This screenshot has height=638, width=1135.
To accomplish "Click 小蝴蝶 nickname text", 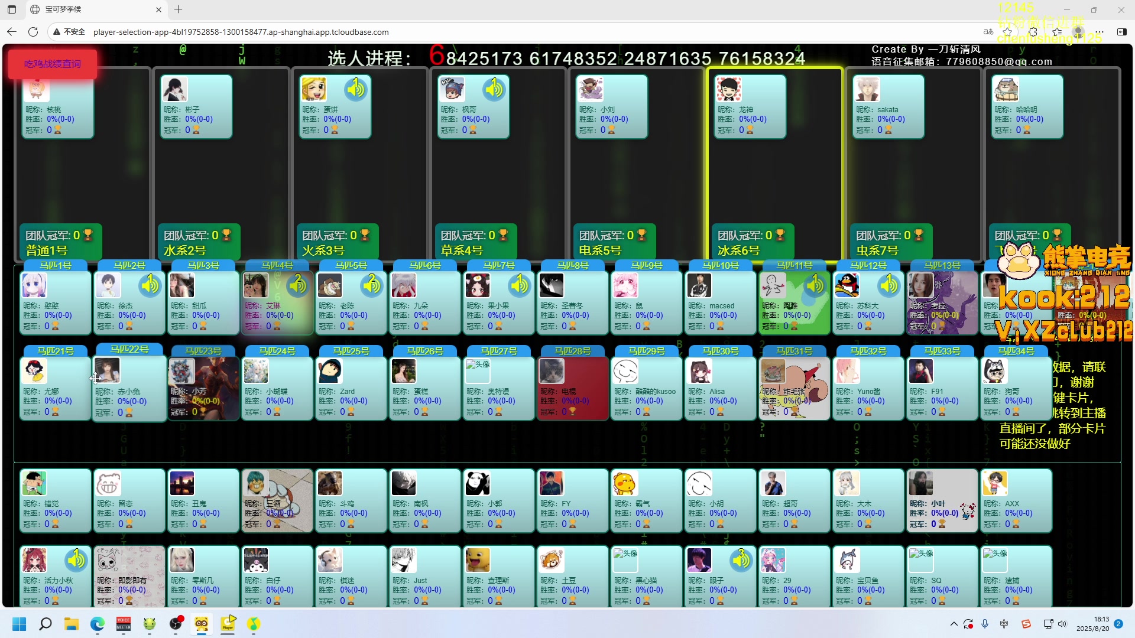I will [277, 392].
